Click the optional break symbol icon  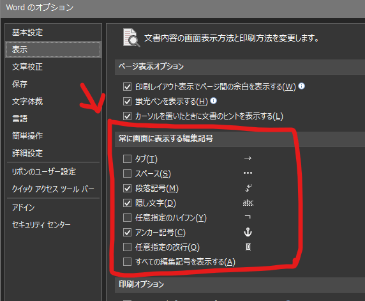[248, 247]
